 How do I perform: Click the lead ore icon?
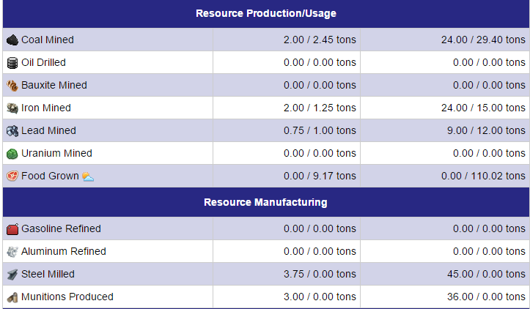(x=12, y=130)
